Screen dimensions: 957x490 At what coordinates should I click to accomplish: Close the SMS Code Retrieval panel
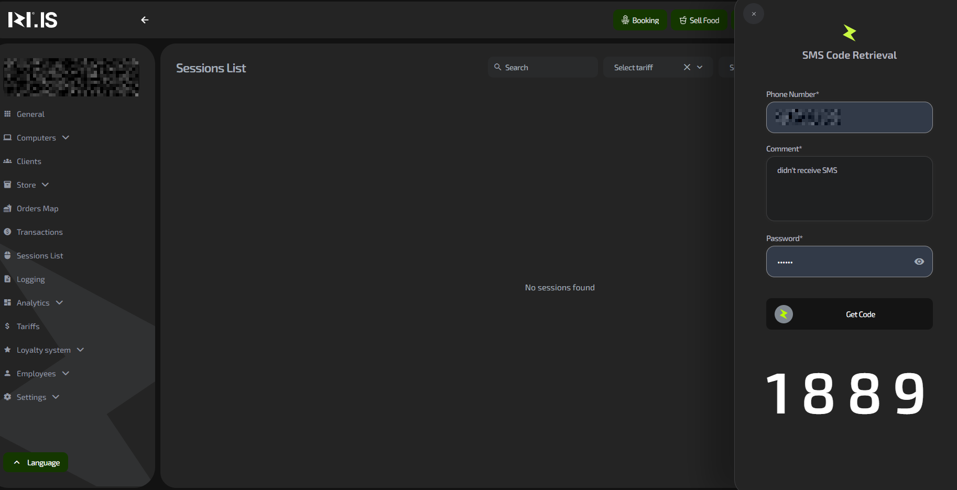tap(754, 14)
